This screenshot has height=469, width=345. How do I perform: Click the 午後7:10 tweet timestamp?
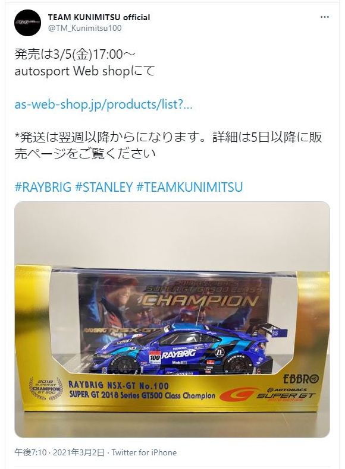[x=30, y=452]
